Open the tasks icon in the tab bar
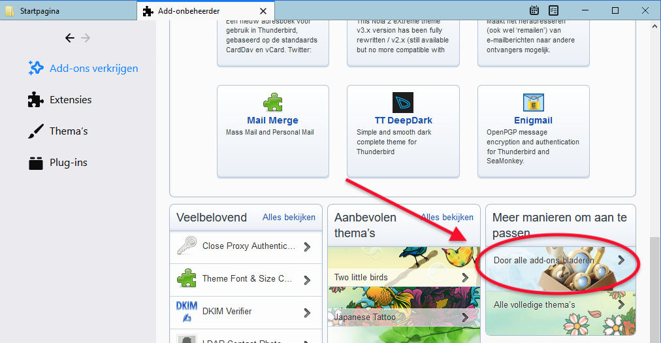Screen dimensions: 661x343 pos(553,10)
